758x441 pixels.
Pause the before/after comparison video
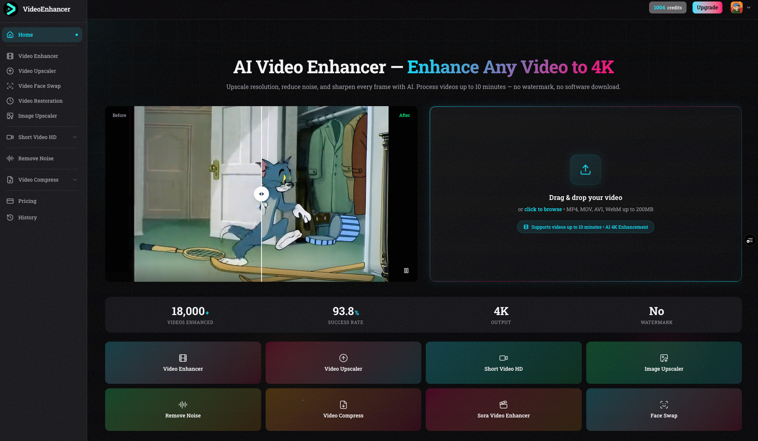point(406,271)
